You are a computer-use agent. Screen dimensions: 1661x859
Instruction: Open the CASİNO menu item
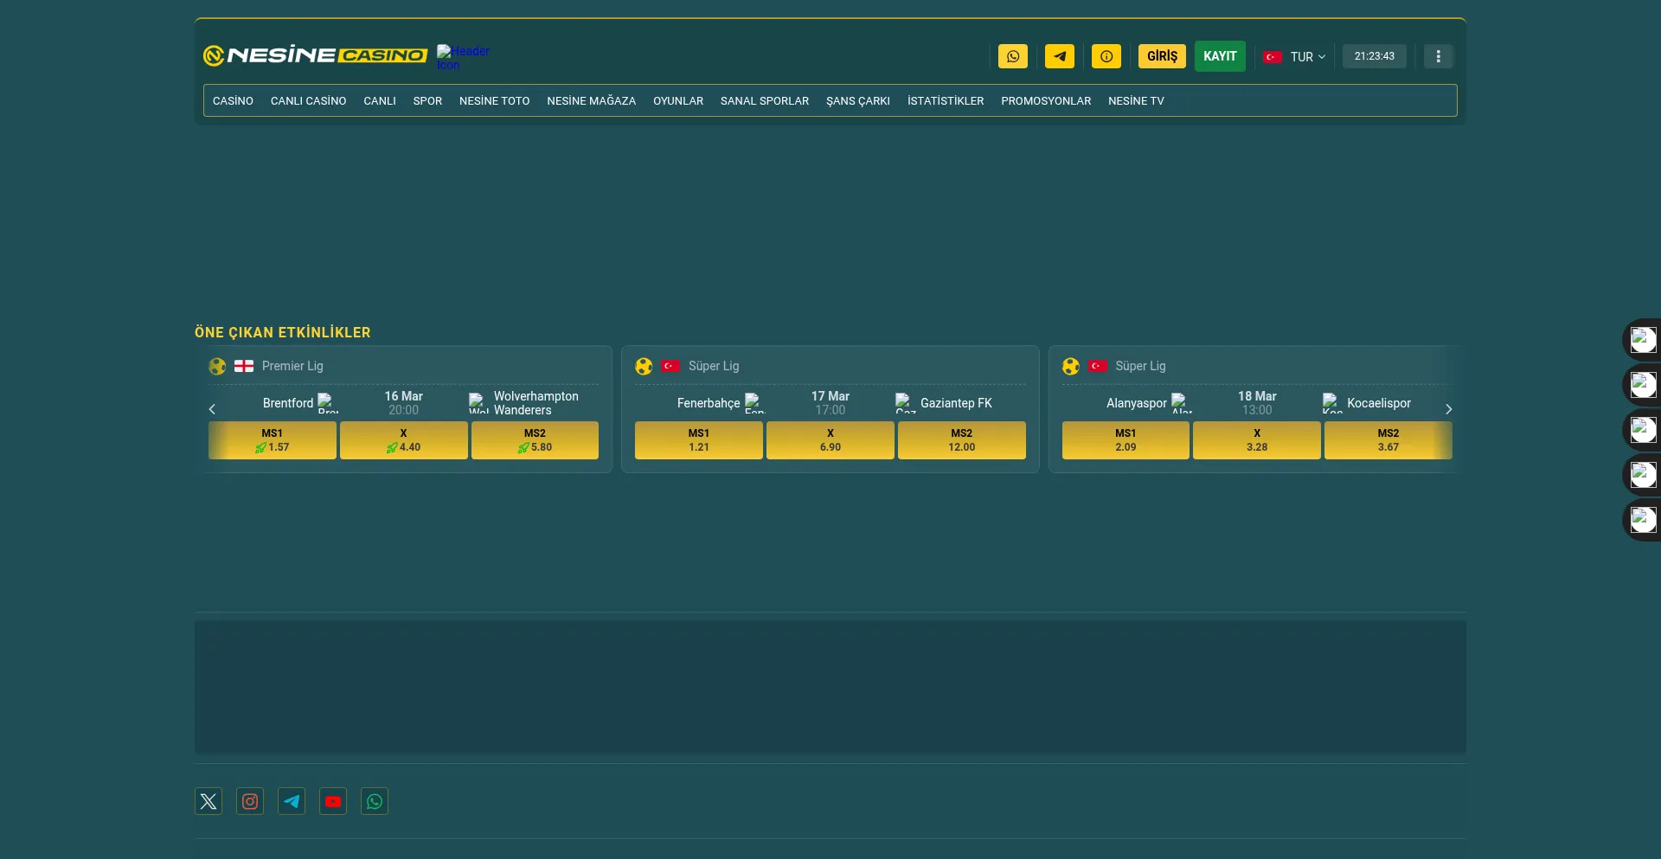pos(233,100)
